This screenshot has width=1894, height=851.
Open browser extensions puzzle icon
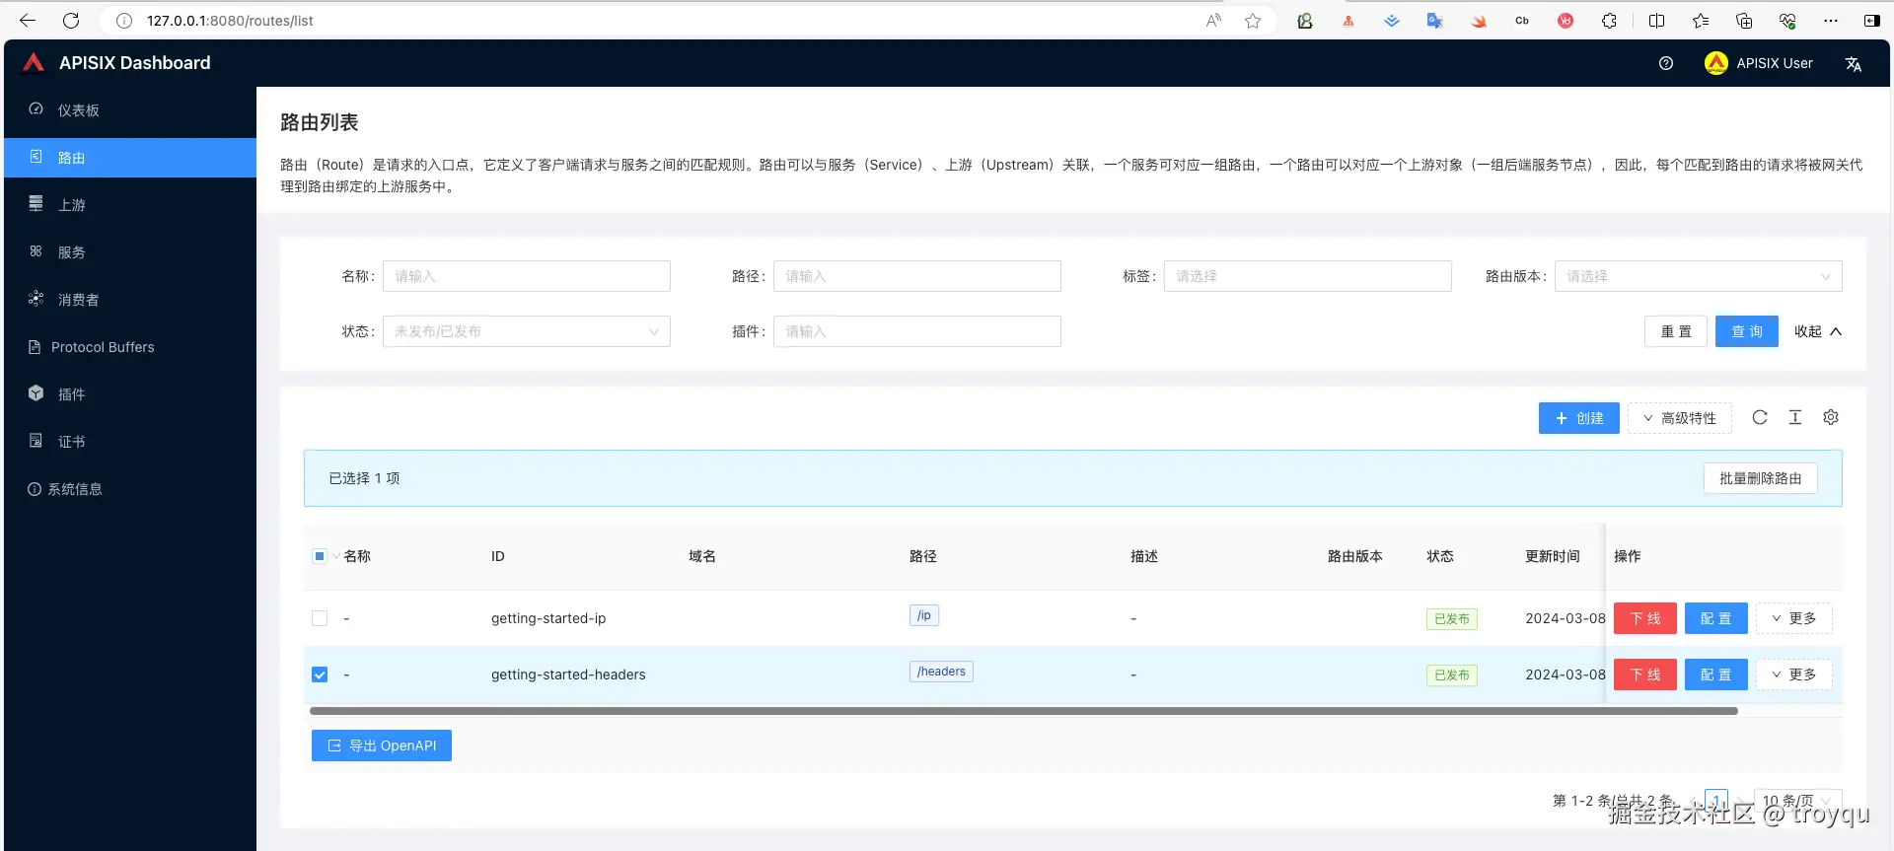pos(1610,21)
